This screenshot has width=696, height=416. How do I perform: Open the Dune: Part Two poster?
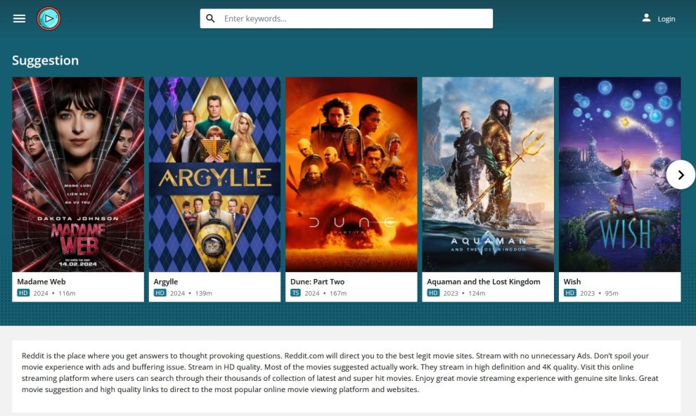coord(352,174)
